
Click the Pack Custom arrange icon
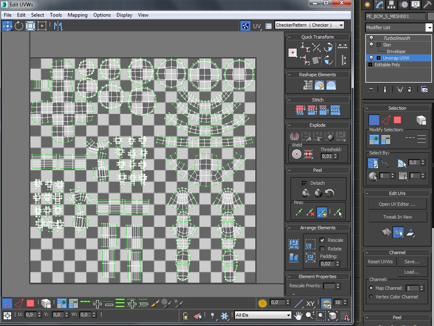293,244
